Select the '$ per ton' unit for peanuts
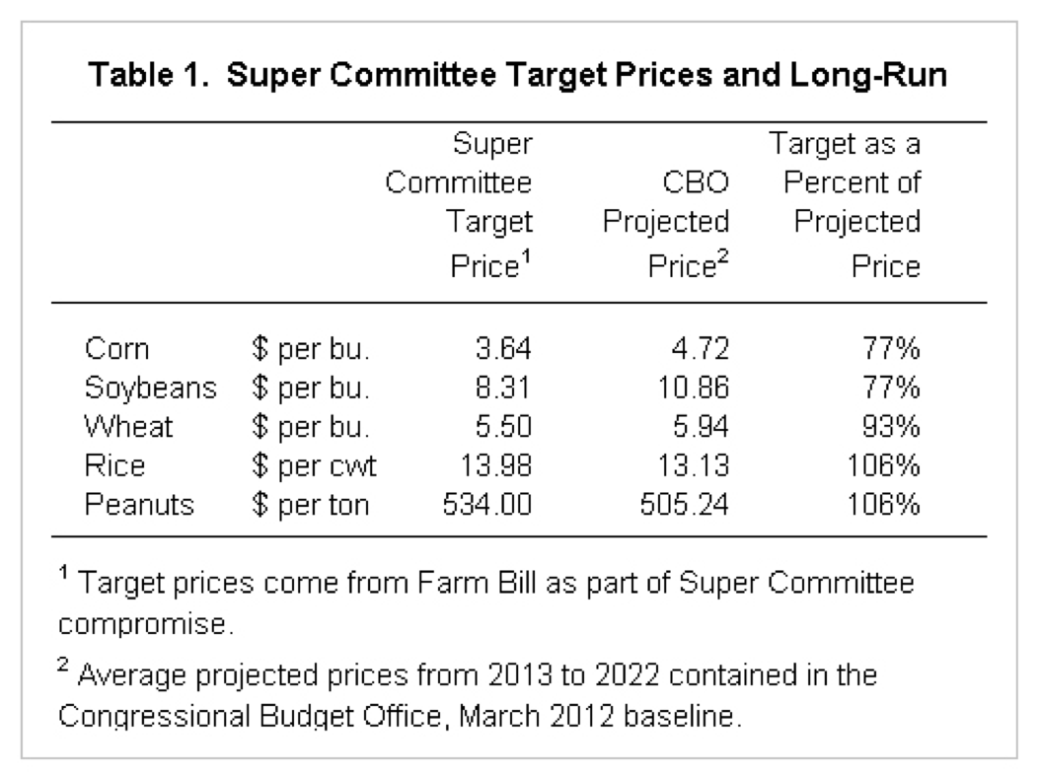The image size is (1039, 778). [310, 505]
